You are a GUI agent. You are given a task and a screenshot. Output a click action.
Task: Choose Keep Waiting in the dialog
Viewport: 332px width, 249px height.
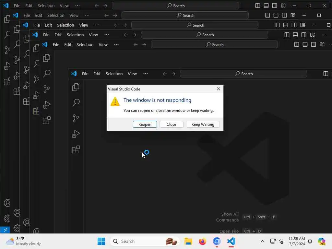click(x=203, y=124)
